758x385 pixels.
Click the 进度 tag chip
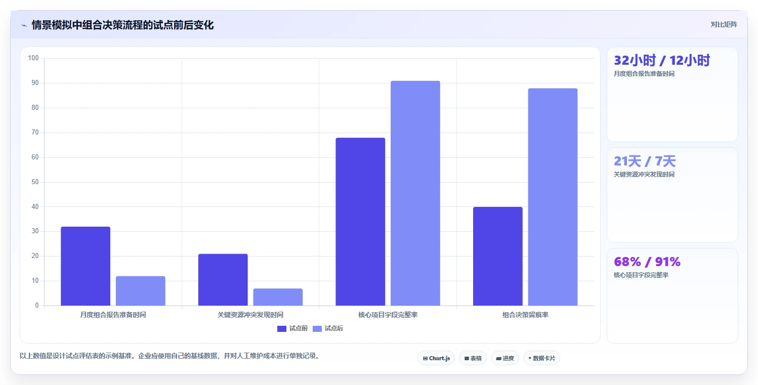[505, 358]
